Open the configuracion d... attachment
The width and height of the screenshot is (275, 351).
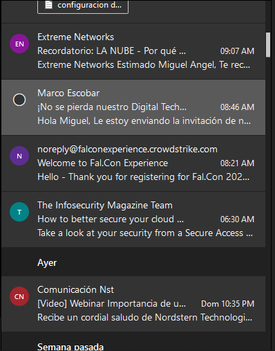click(x=83, y=6)
